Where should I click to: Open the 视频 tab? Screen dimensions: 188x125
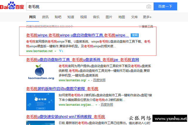pos(83,17)
